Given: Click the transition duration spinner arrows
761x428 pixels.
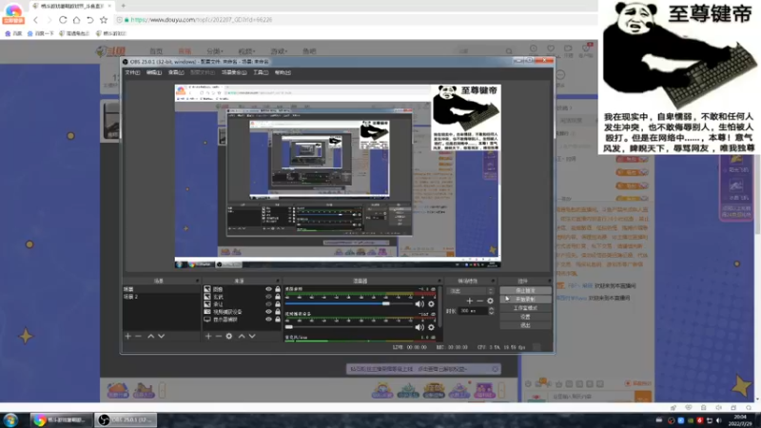Looking at the screenshot, I should click(x=491, y=311).
